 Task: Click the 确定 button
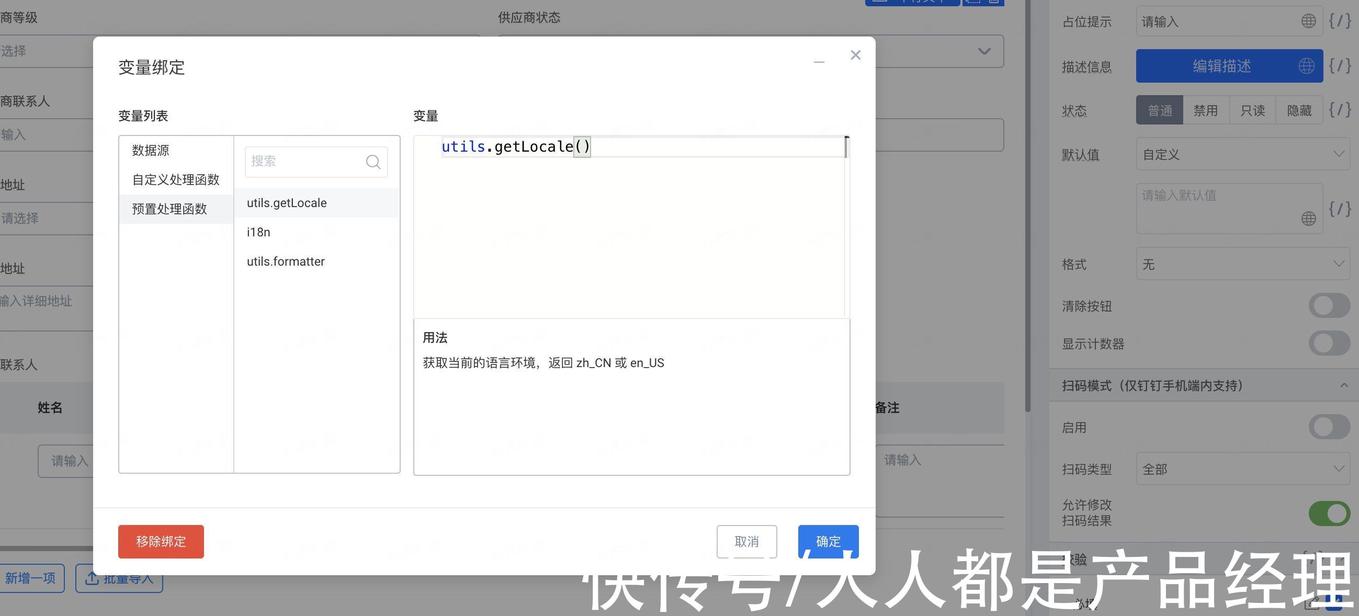click(828, 542)
